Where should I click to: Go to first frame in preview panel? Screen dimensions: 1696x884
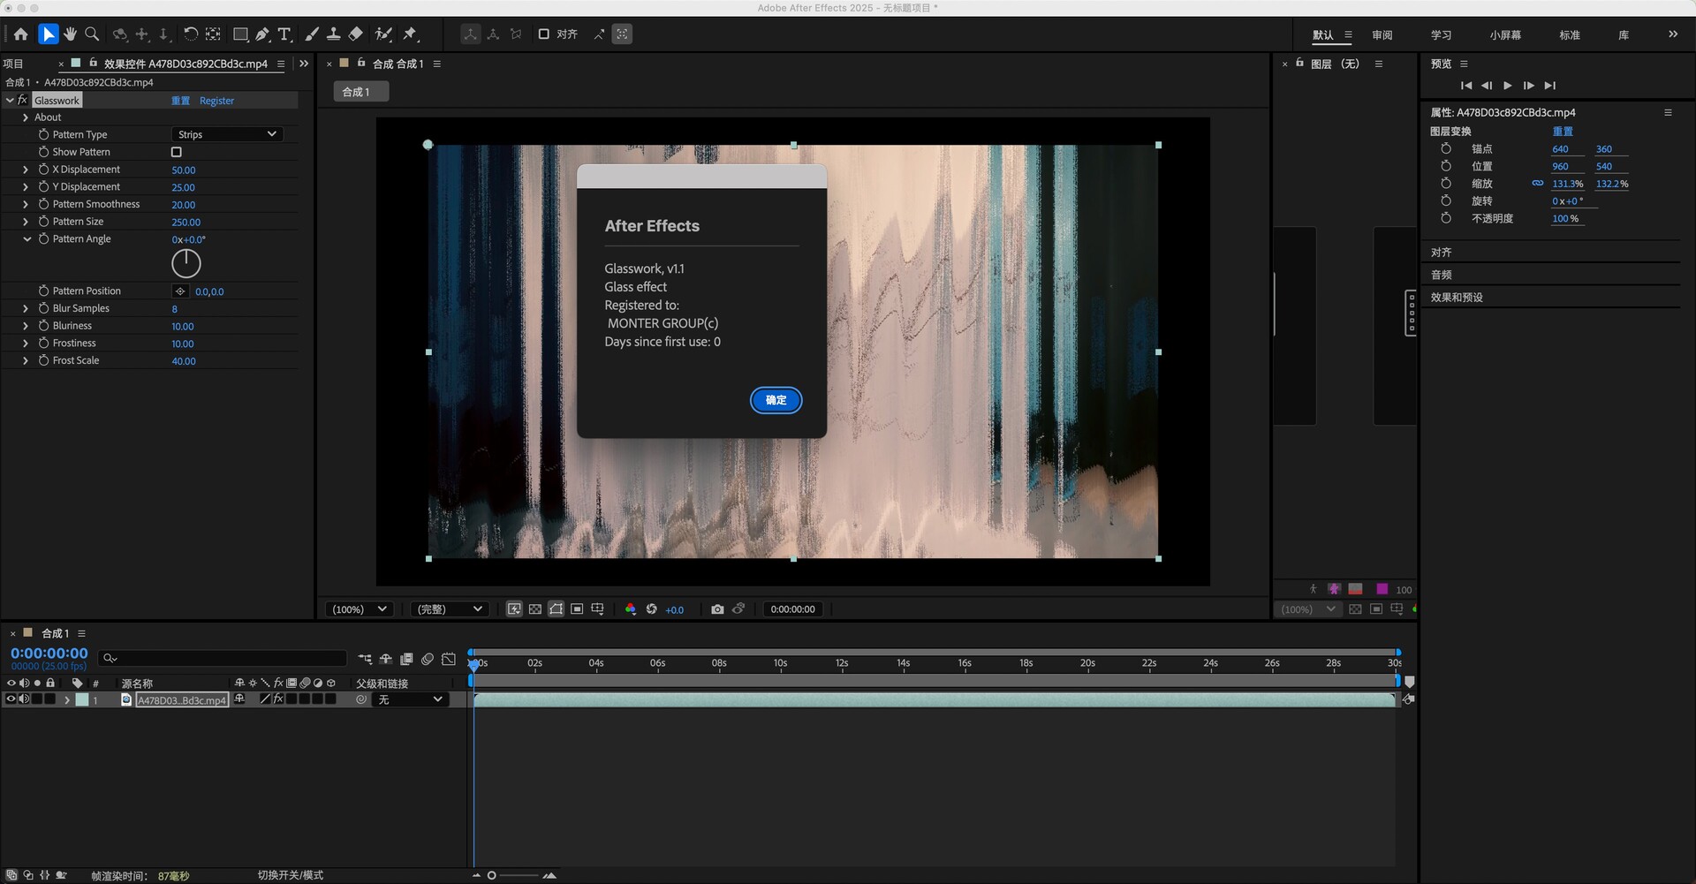pyautogui.click(x=1466, y=86)
